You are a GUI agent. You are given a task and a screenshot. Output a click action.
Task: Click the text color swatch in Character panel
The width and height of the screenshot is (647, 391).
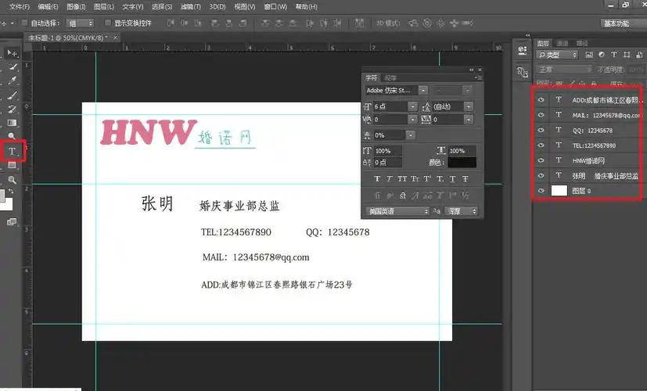[462, 162]
